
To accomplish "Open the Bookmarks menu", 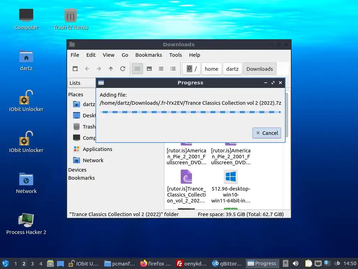I will [149, 55].
